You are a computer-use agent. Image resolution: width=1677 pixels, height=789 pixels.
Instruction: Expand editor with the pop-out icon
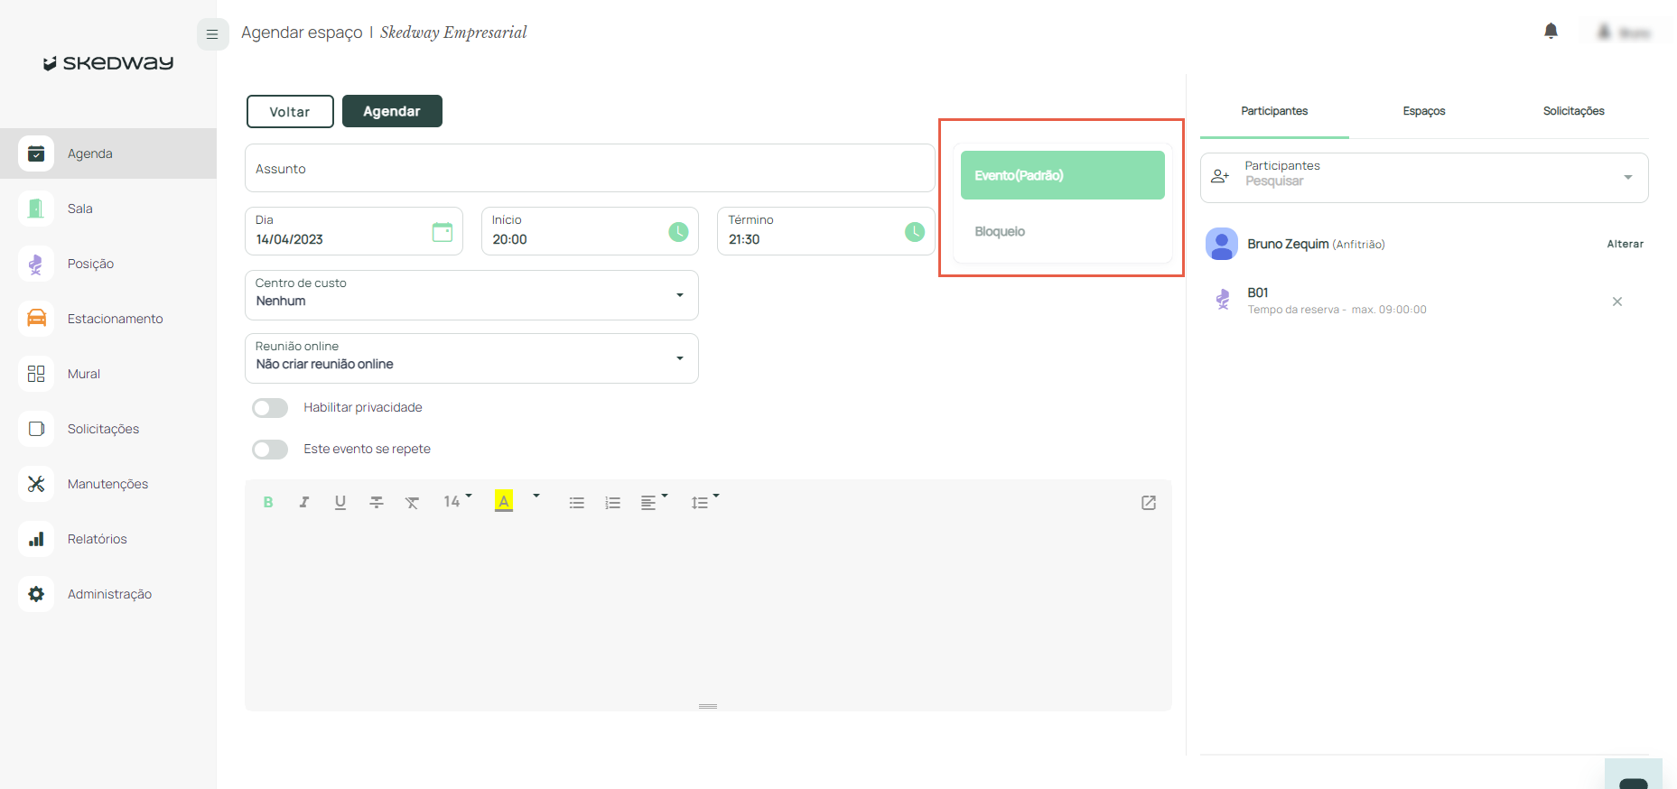coord(1148,503)
